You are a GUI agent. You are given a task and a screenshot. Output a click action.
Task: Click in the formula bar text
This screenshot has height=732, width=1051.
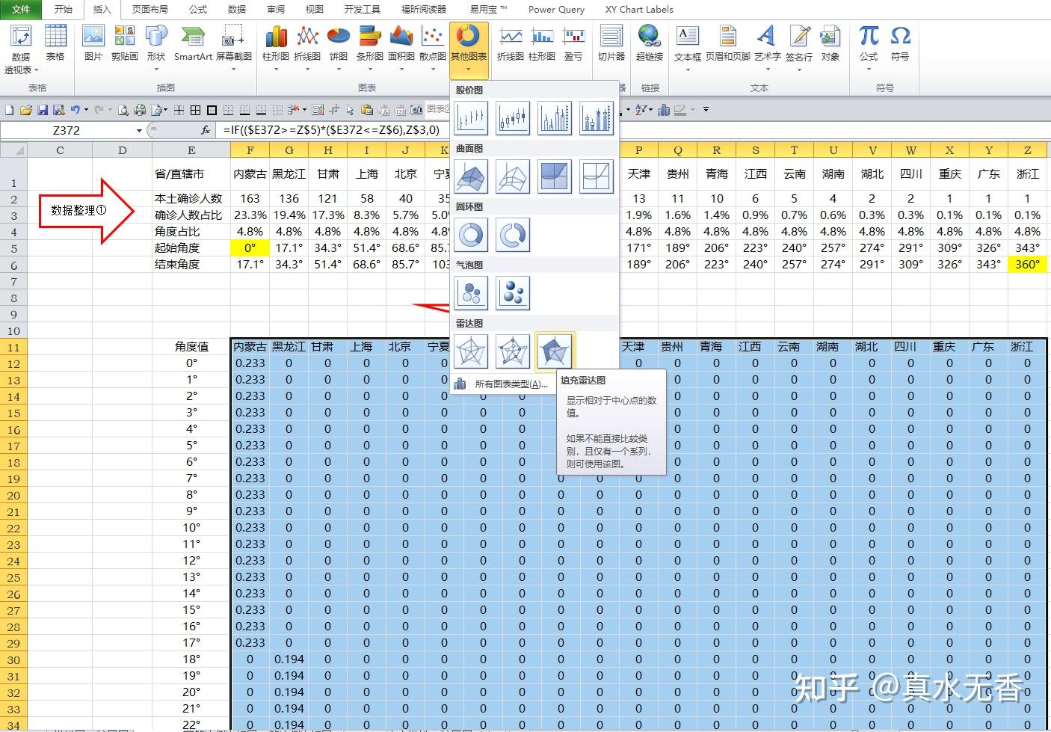[x=331, y=130]
